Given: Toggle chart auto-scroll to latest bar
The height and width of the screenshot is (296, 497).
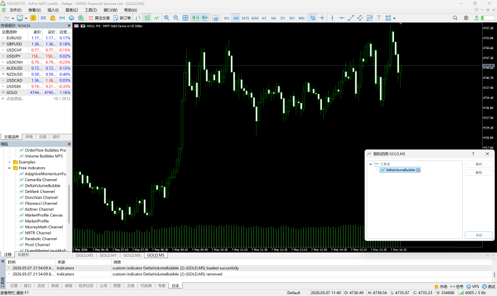Looking at the screenshot, I should point(195,18).
